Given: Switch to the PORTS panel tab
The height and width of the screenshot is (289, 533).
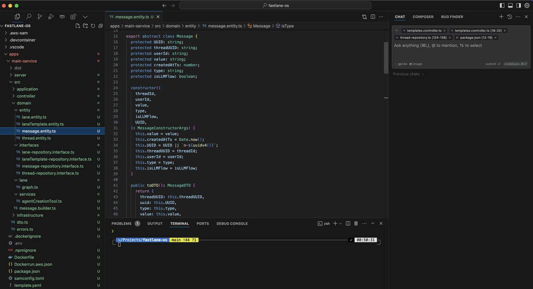Looking at the screenshot, I should pyautogui.click(x=203, y=224).
